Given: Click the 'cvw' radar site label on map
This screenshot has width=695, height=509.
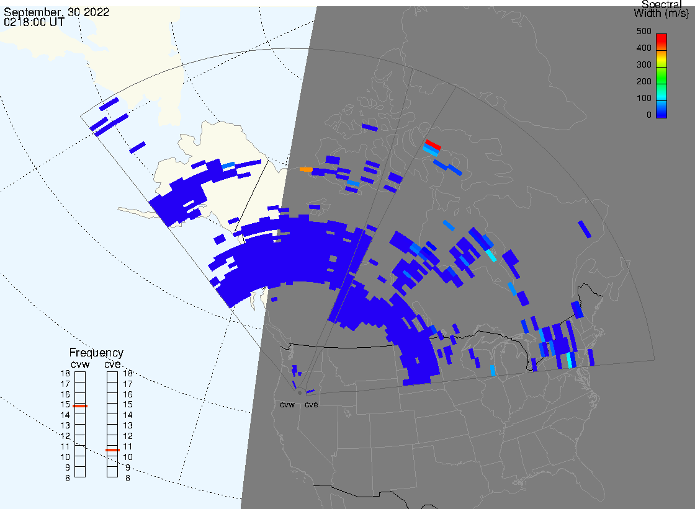Looking at the screenshot, I should point(287,405).
